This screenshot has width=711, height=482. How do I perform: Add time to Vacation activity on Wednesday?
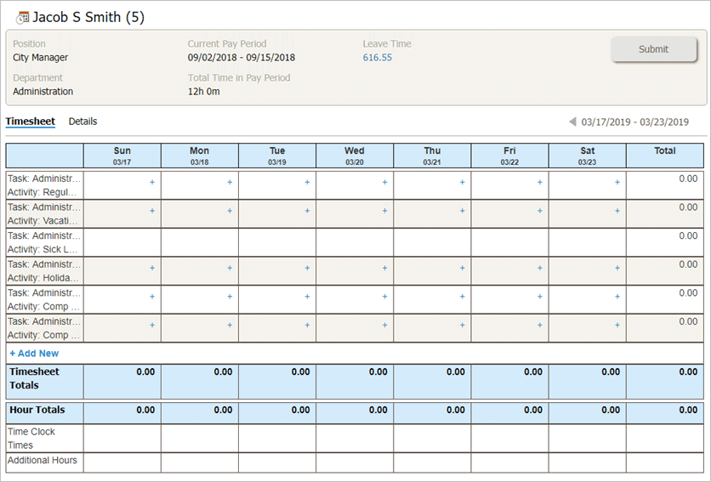pos(384,211)
